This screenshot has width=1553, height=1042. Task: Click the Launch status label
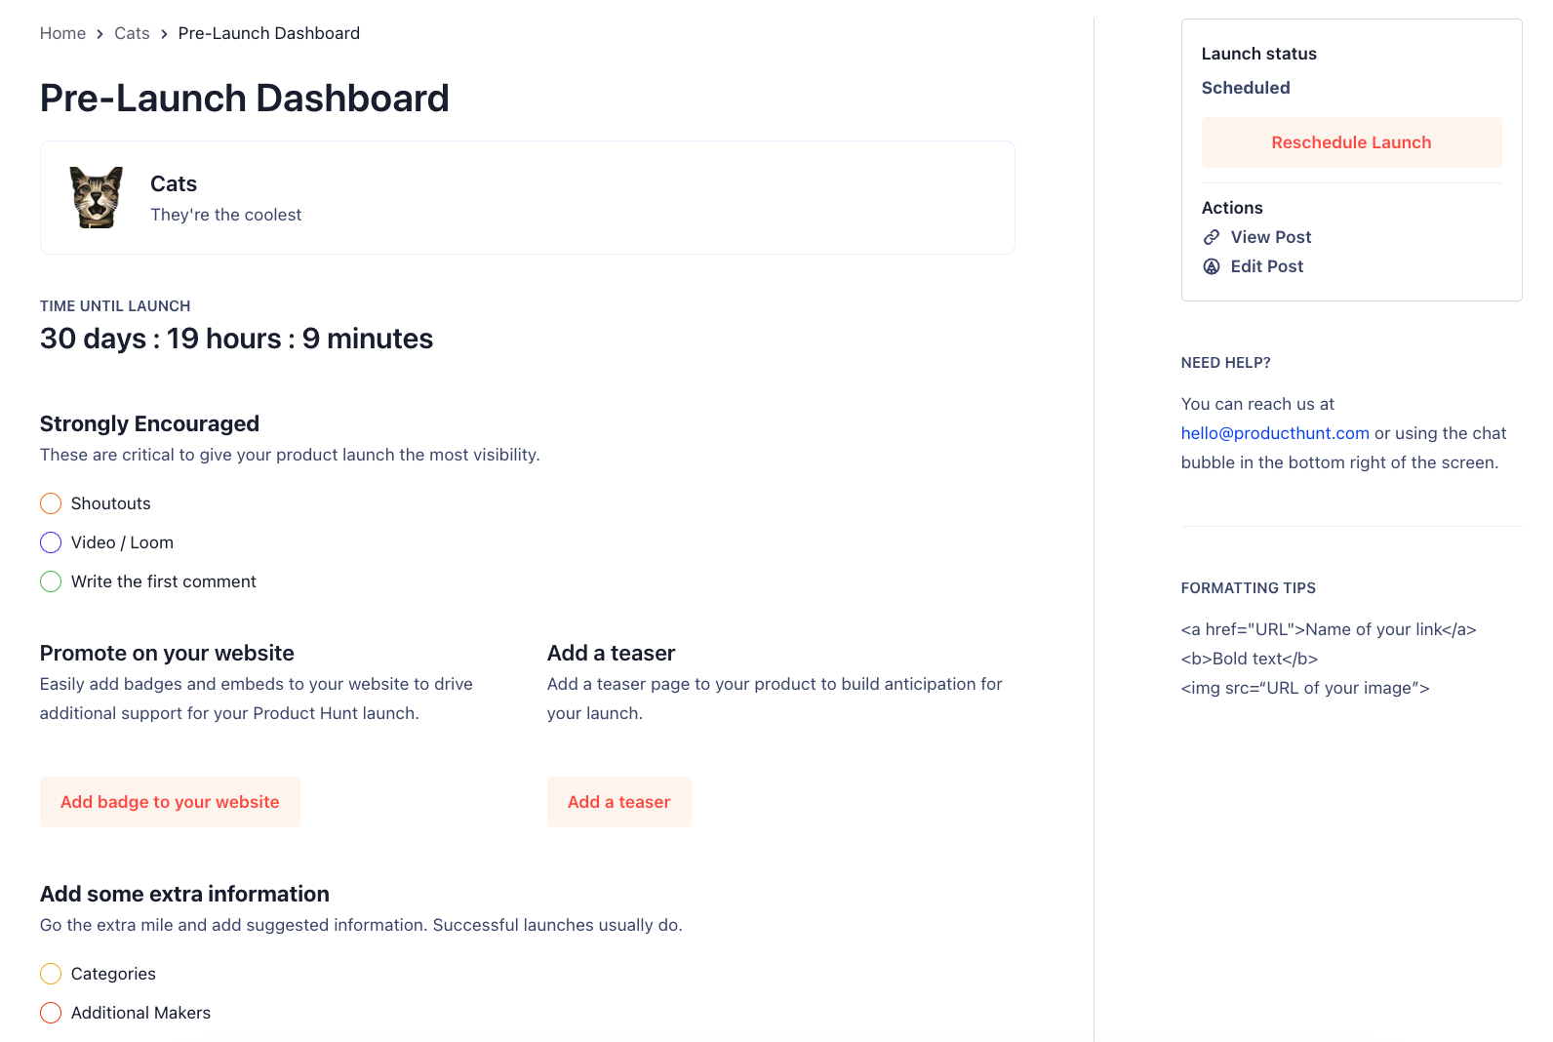point(1259,54)
